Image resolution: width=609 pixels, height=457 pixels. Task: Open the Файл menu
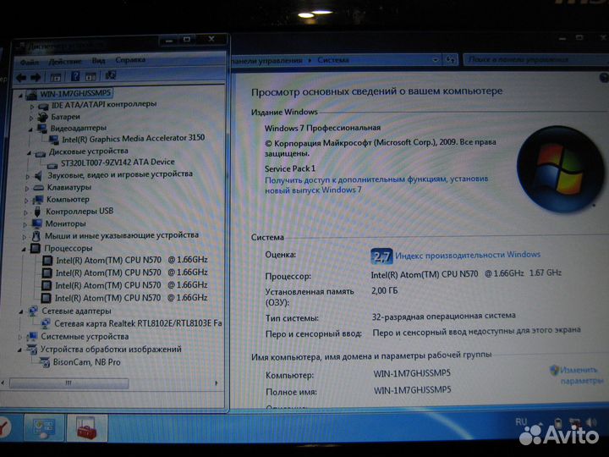point(30,61)
